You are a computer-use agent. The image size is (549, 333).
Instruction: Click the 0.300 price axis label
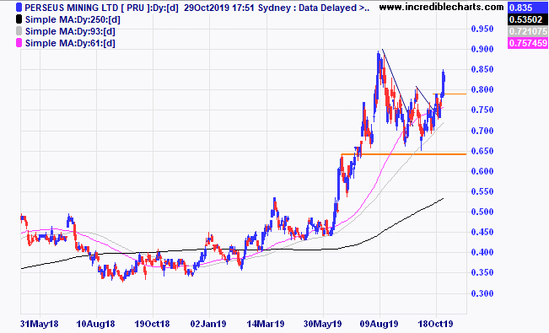pos(482,293)
